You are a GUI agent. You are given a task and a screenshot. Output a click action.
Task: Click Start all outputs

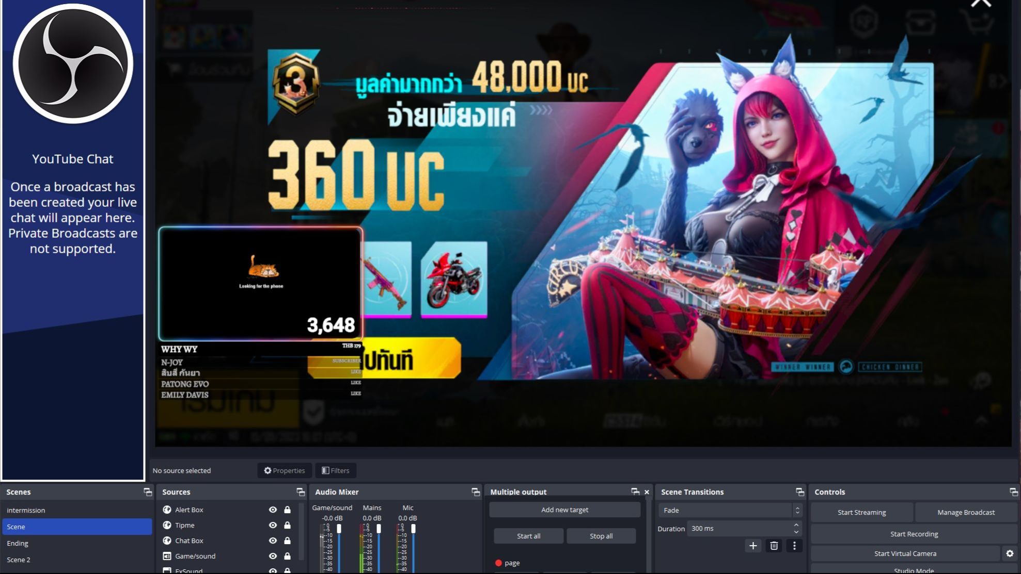click(528, 536)
